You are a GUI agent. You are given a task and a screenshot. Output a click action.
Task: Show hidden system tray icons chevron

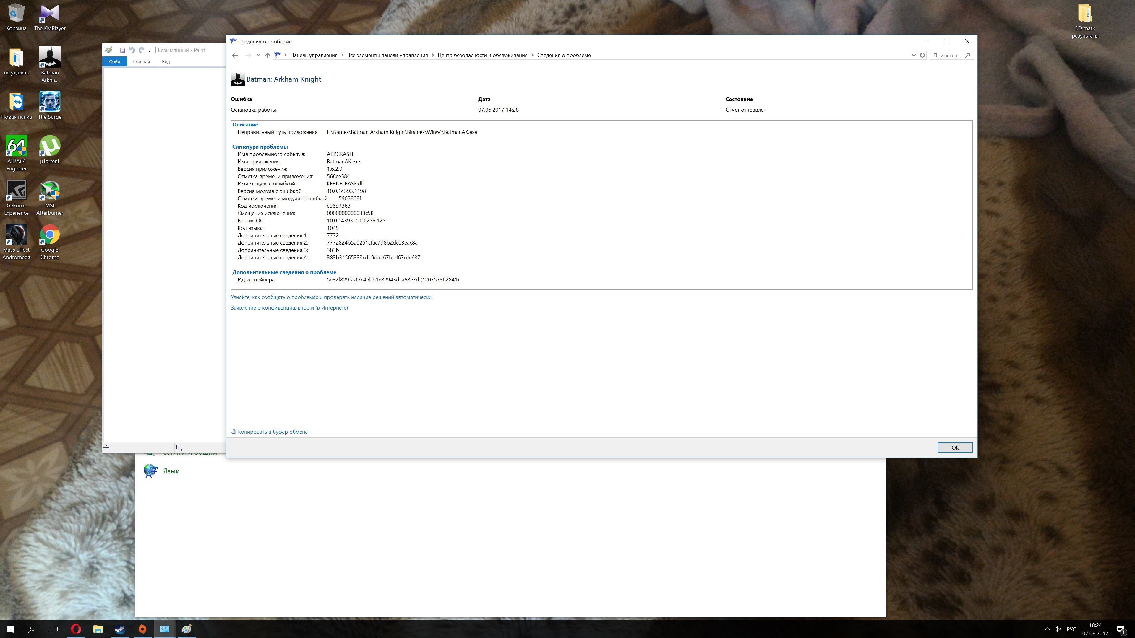(1047, 629)
